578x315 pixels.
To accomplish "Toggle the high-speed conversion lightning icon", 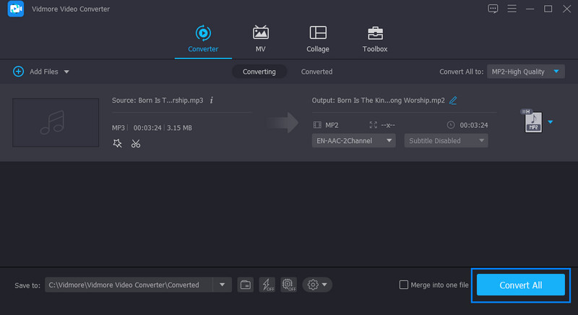I will click(x=267, y=285).
